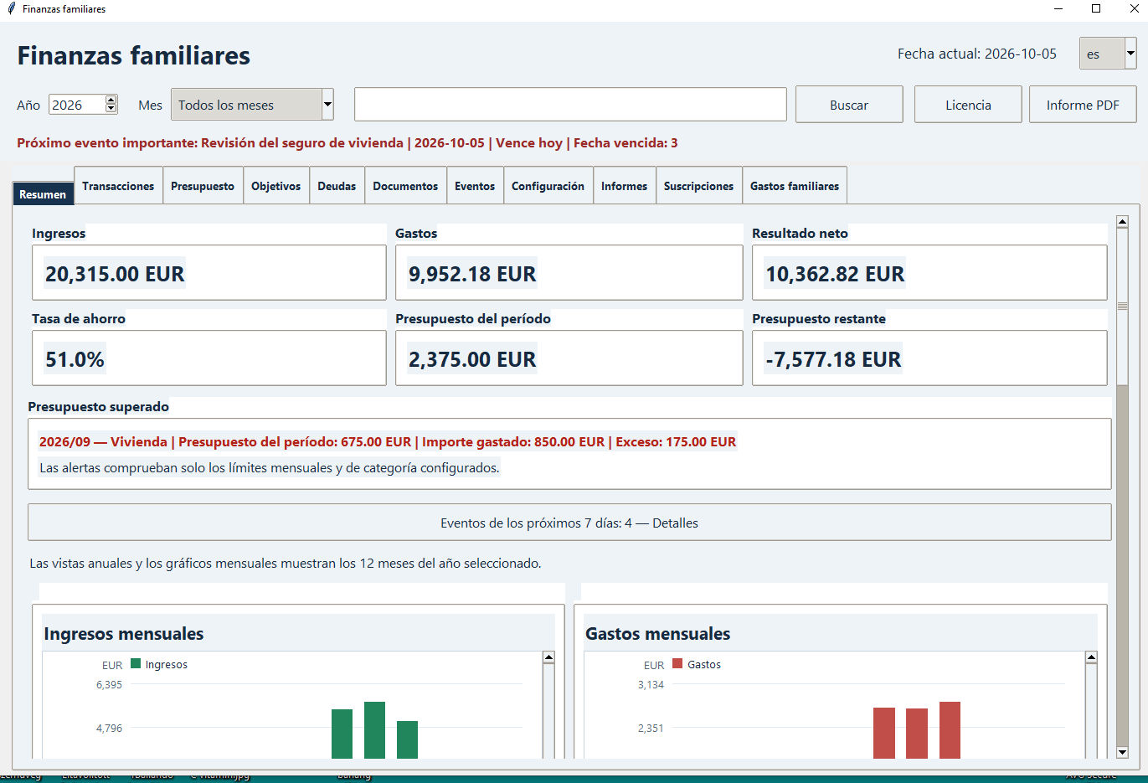Image resolution: width=1148 pixels, height=783 pixels.
Task: Click main panel scrollbar up arrow
Action: (1122, 222)
